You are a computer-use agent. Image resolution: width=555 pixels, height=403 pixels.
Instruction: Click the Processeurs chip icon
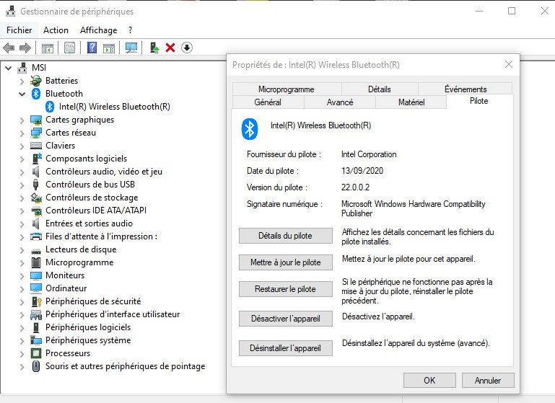36,353
